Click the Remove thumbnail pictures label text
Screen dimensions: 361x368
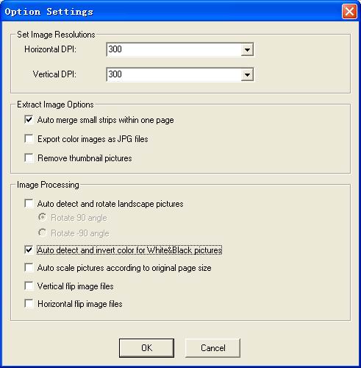pos(85,158)
